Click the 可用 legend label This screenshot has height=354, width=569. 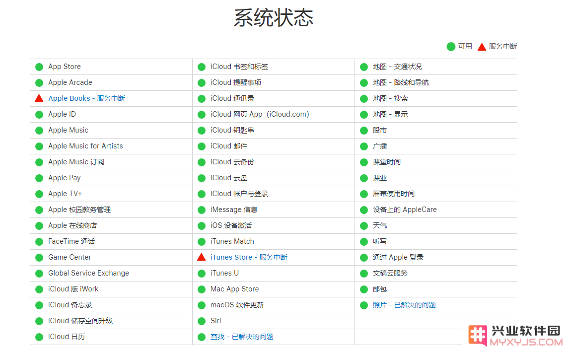pyautogui.click(x=465, y=47)
